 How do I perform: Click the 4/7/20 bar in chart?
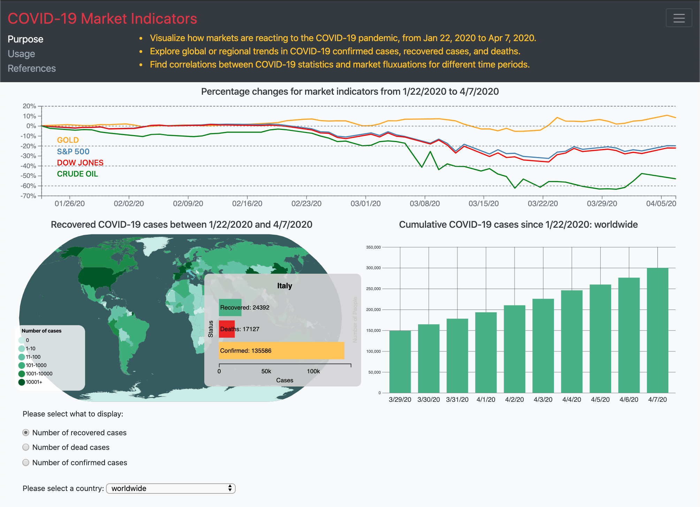657,330
